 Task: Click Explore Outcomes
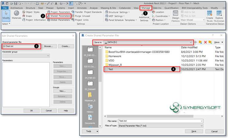tap(219, 16)
